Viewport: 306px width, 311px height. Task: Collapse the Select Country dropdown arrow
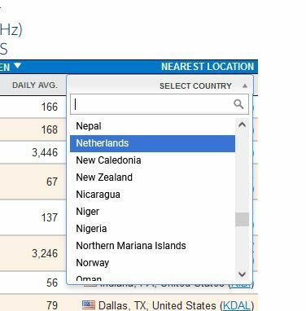(245, 85)
